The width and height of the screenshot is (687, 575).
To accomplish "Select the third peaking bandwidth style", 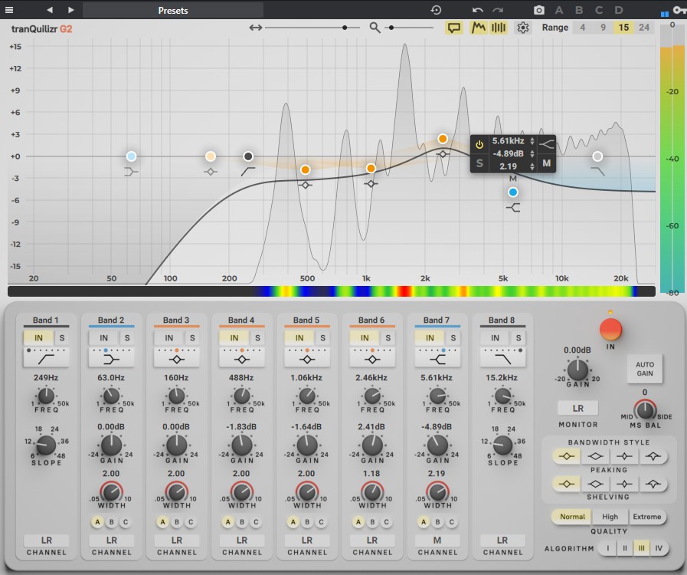I will point(624,457).
